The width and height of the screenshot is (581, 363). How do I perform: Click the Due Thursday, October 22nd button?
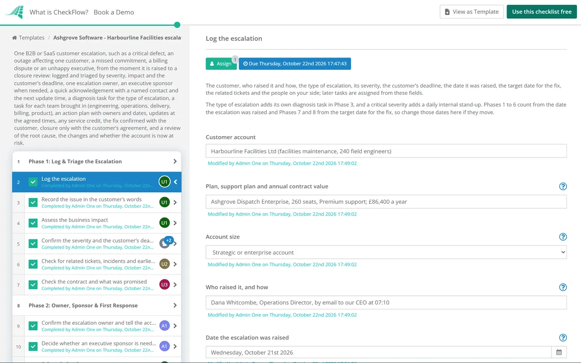(295, 64)
